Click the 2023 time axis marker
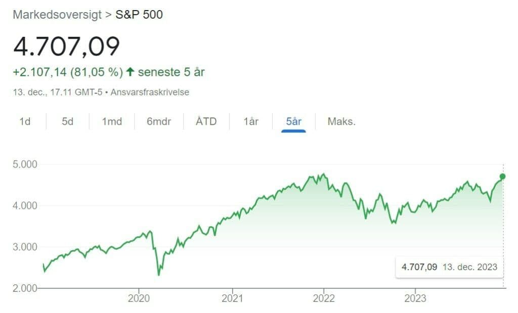The height and width of the screenshot is (313, 518). coord(415,298)
